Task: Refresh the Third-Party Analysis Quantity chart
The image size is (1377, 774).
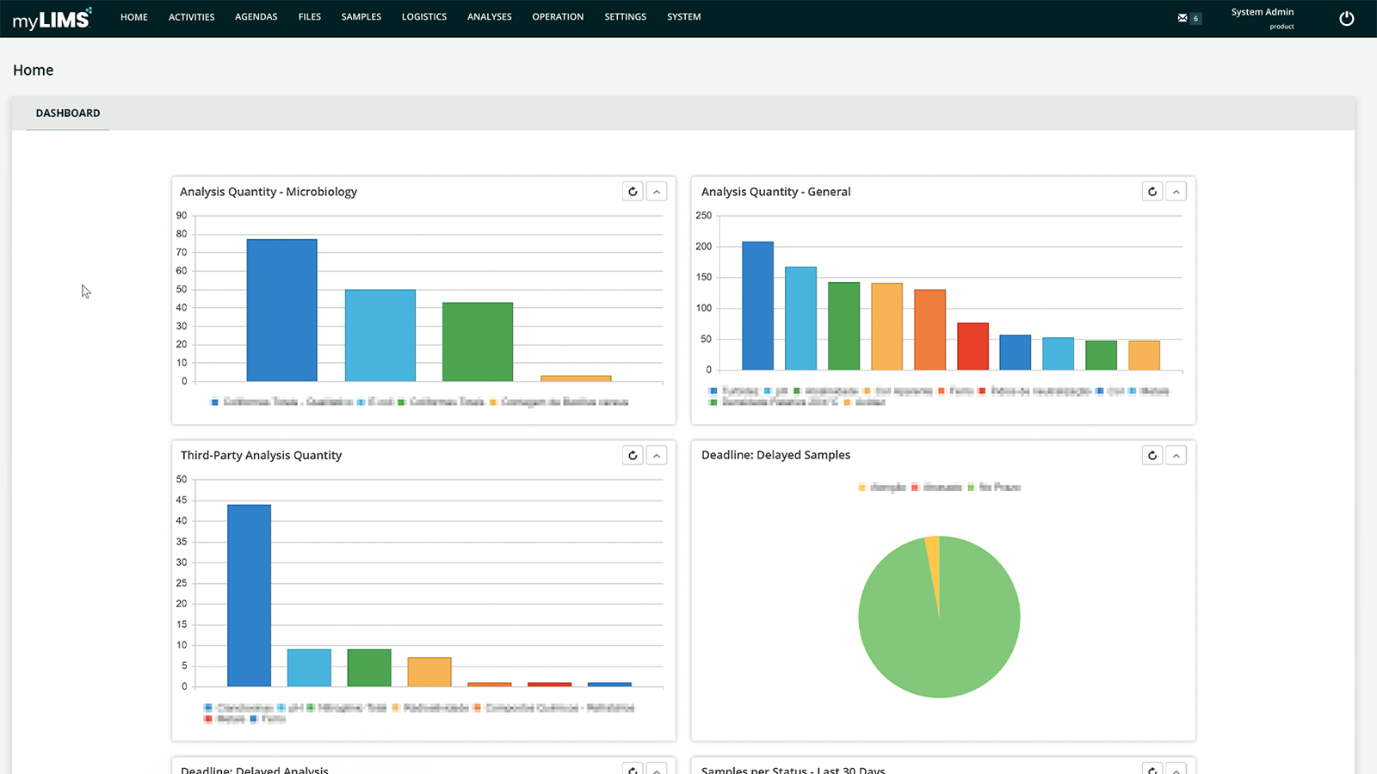Action: click(x=633, y=455)
